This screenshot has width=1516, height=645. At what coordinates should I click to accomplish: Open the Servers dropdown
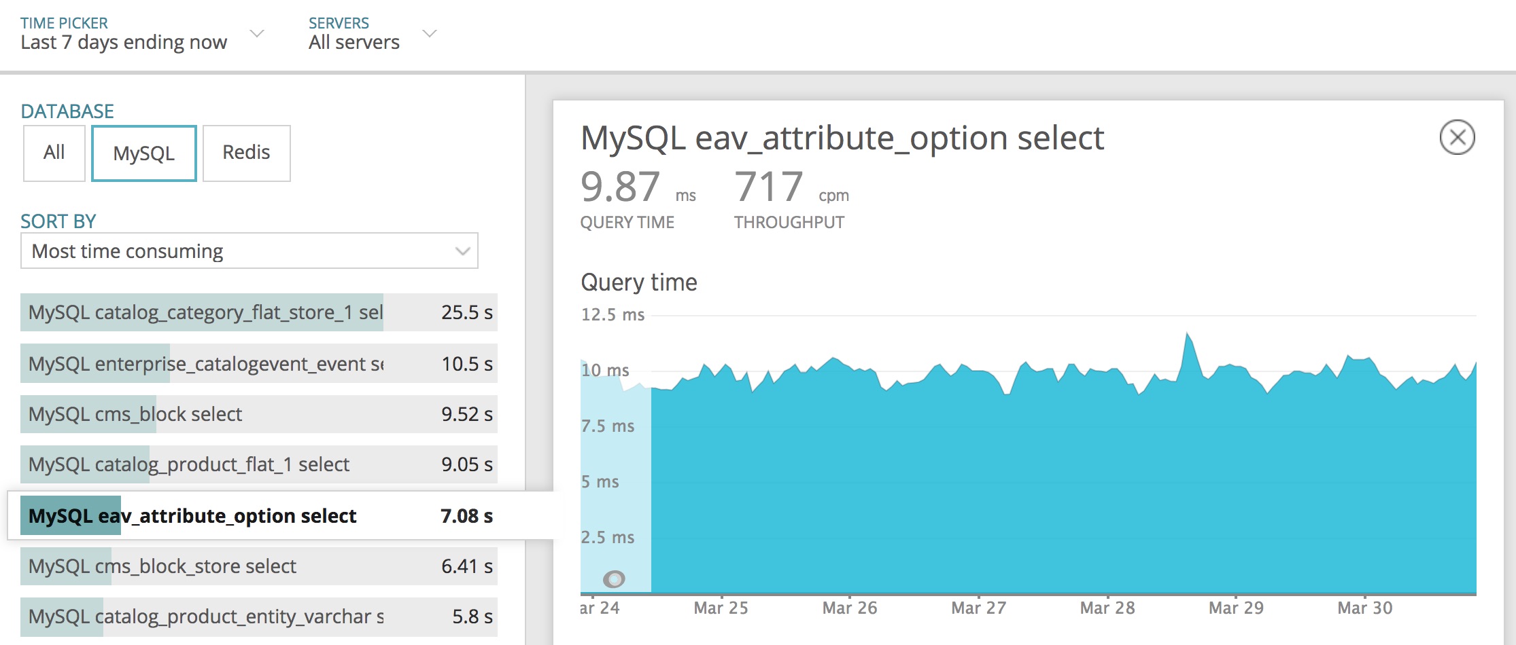[430, 33]
